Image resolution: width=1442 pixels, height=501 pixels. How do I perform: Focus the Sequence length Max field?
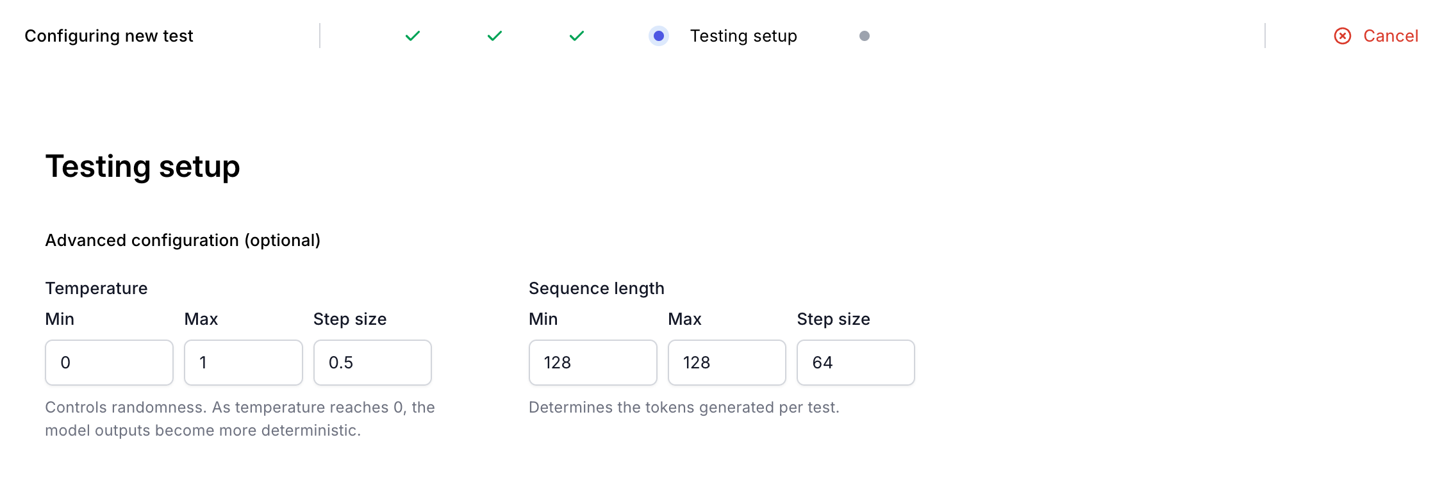click(x=727, y=363)
